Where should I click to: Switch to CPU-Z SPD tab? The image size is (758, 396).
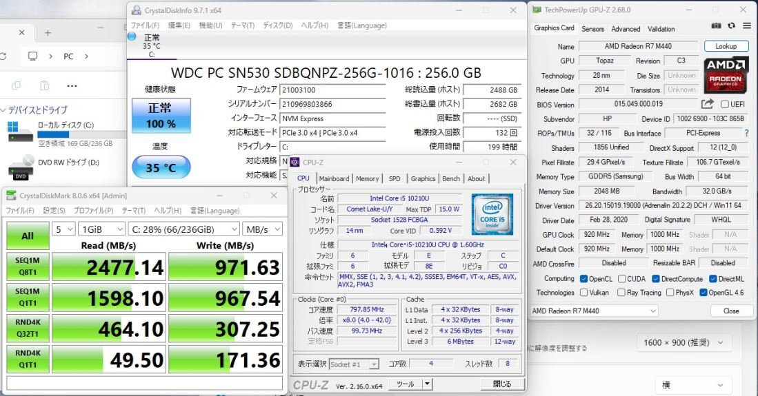(395, 178)
